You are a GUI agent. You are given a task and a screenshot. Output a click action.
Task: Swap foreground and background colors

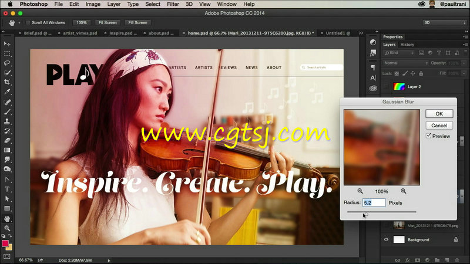click(10, 236)
